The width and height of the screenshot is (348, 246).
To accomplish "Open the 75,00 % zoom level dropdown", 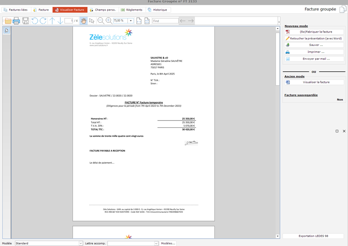I will point(131,21).
